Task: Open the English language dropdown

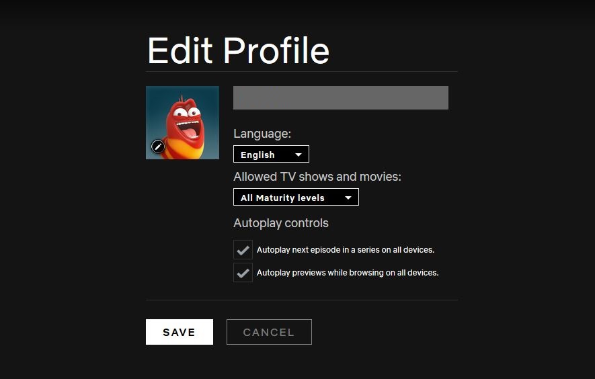Action: pos(272,154)
